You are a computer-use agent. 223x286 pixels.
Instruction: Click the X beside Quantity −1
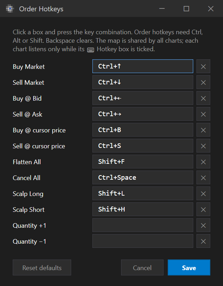pos(203,241)
